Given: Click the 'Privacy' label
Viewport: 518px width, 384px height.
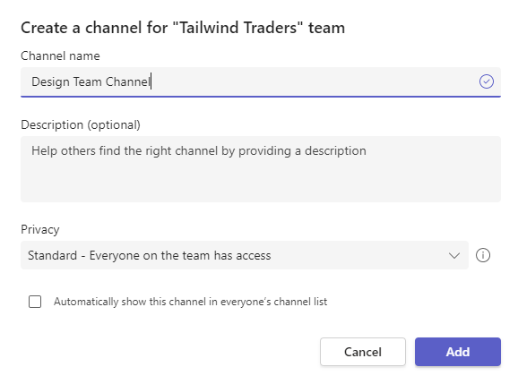Looking at the screenshot, I should pos(40,230).
